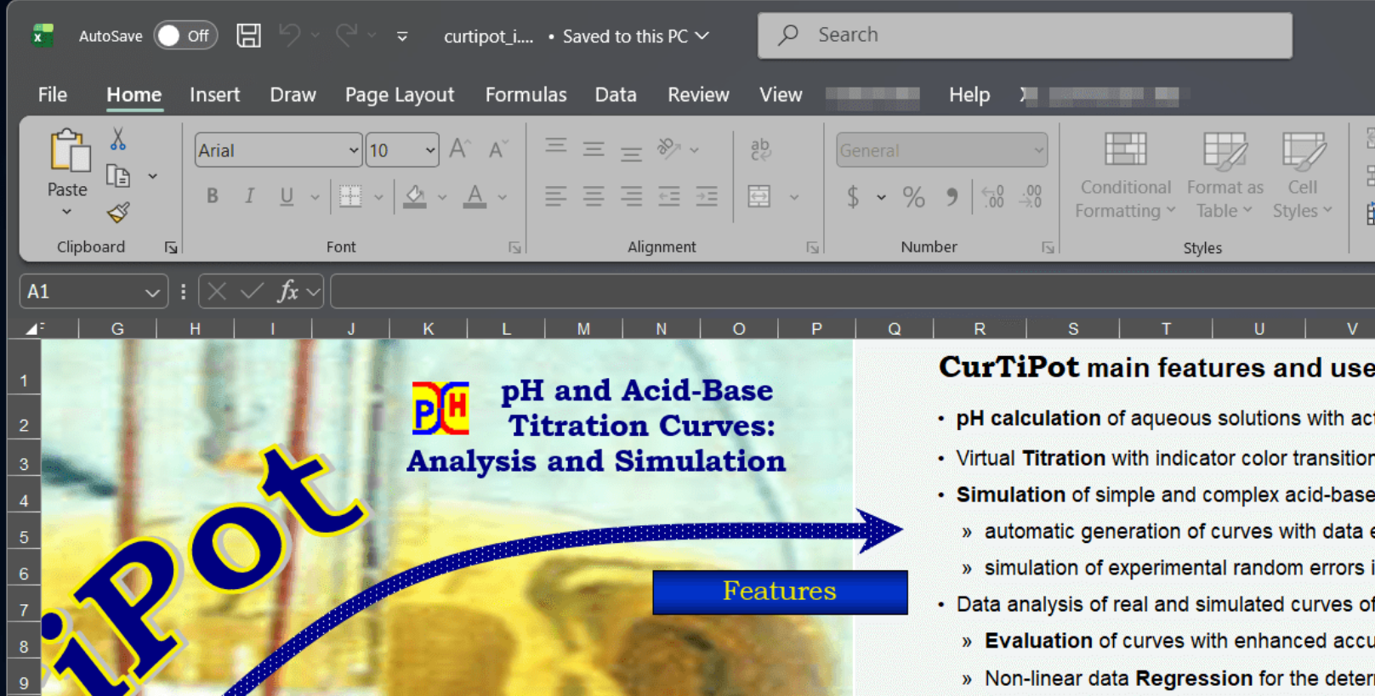
Task: Click the Borders icon
Action: tap(350, 196)
